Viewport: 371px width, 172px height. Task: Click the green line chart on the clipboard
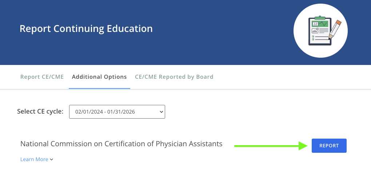[323, 24]
